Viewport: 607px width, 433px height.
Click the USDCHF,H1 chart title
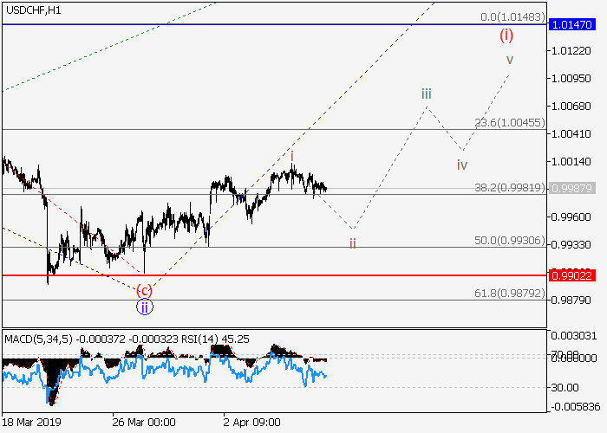tap(32, 10)
